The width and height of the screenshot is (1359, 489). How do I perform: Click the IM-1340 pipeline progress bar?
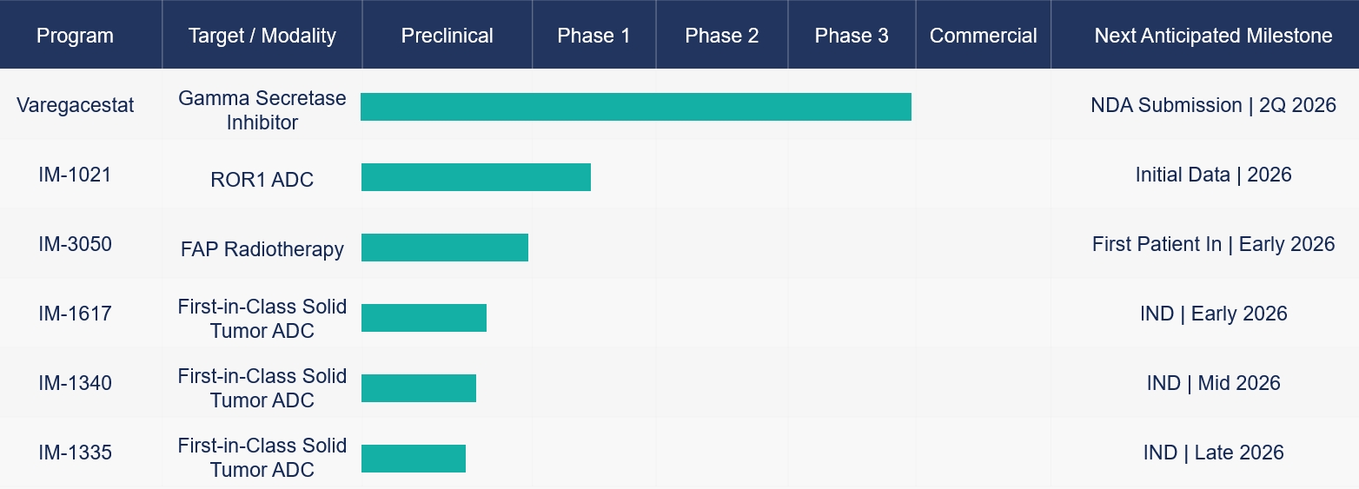click(x=418, y=388)
